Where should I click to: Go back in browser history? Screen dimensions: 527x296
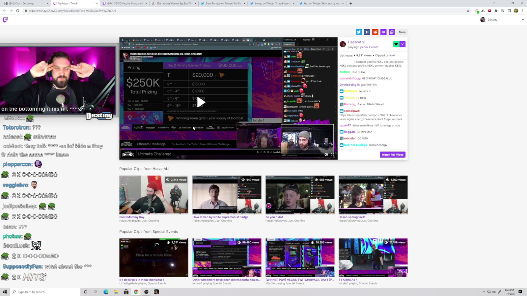(x=5, y=11)
